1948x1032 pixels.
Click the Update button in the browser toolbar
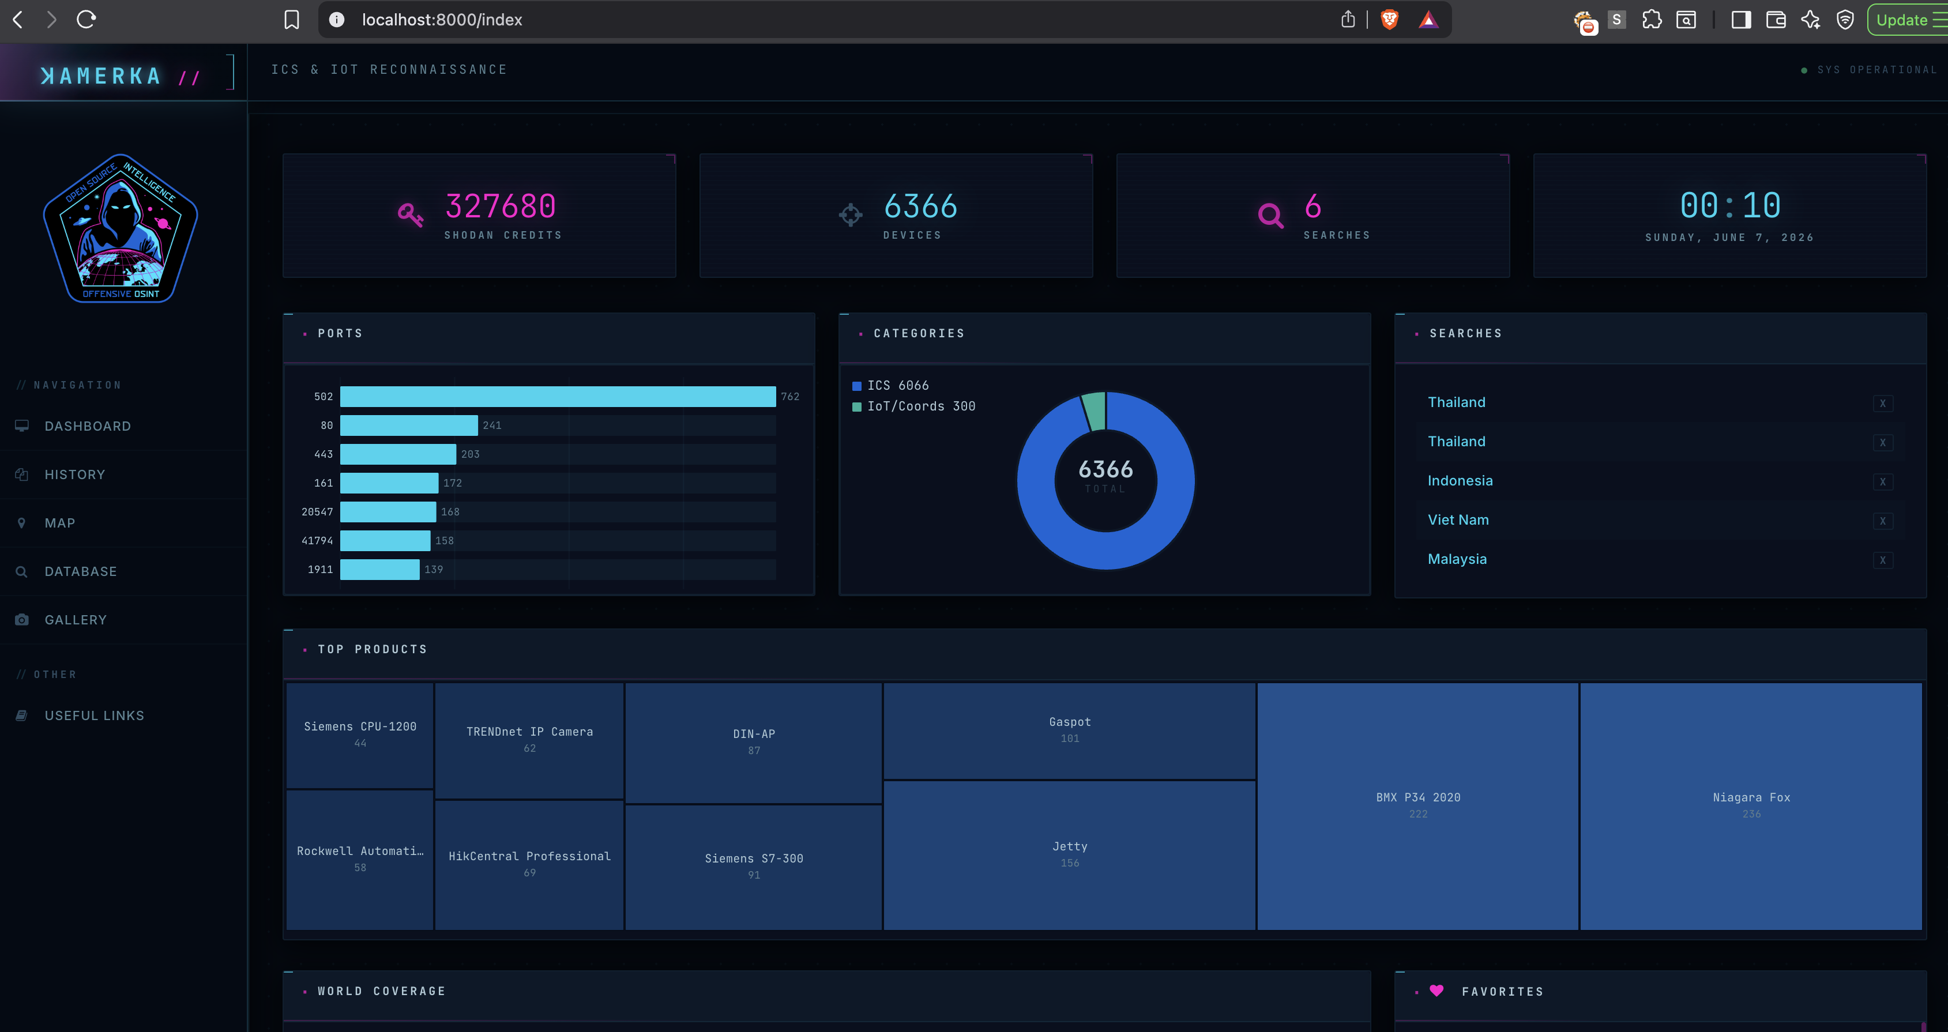pyautogui.click(x=1906, y=20)
